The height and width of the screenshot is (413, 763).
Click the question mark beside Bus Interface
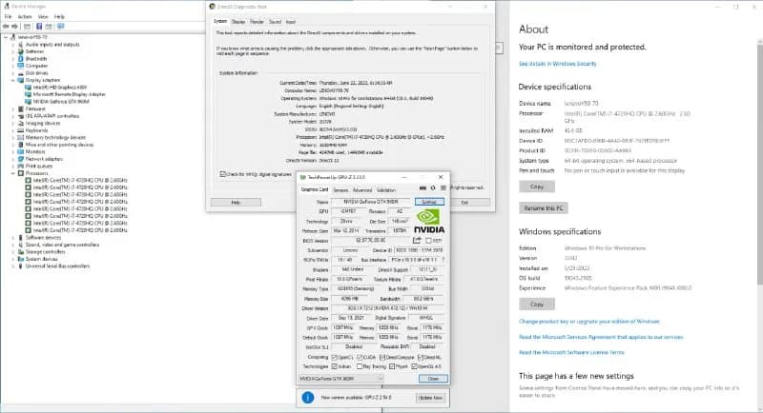tap(443, 260)
